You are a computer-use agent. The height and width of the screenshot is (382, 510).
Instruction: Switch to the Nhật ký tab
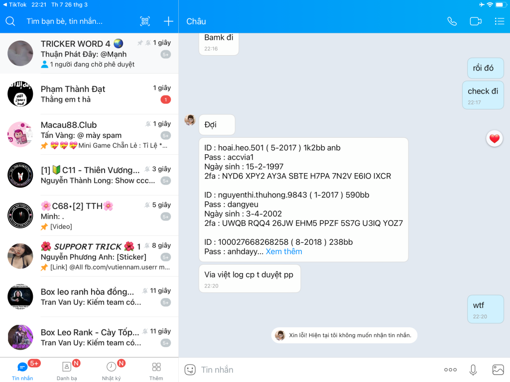pos(112,370)
